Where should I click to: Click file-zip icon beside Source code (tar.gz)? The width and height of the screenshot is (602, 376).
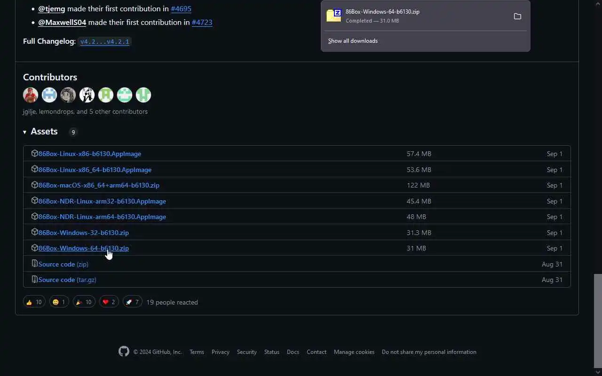tap(34, 279)
